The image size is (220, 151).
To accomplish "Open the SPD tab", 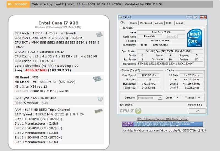I will coord(169,23).
